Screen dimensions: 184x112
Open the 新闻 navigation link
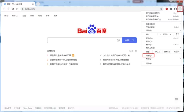click(x=6, y=16)
